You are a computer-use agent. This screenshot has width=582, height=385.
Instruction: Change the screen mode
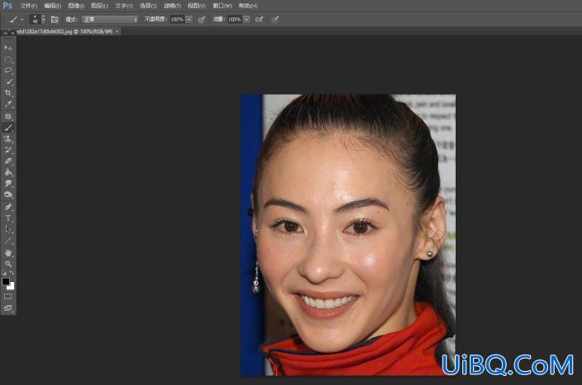pos(7,308)
